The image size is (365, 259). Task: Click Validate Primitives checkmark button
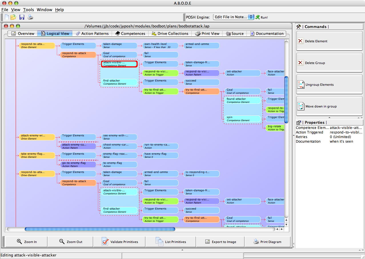[120, 242]
